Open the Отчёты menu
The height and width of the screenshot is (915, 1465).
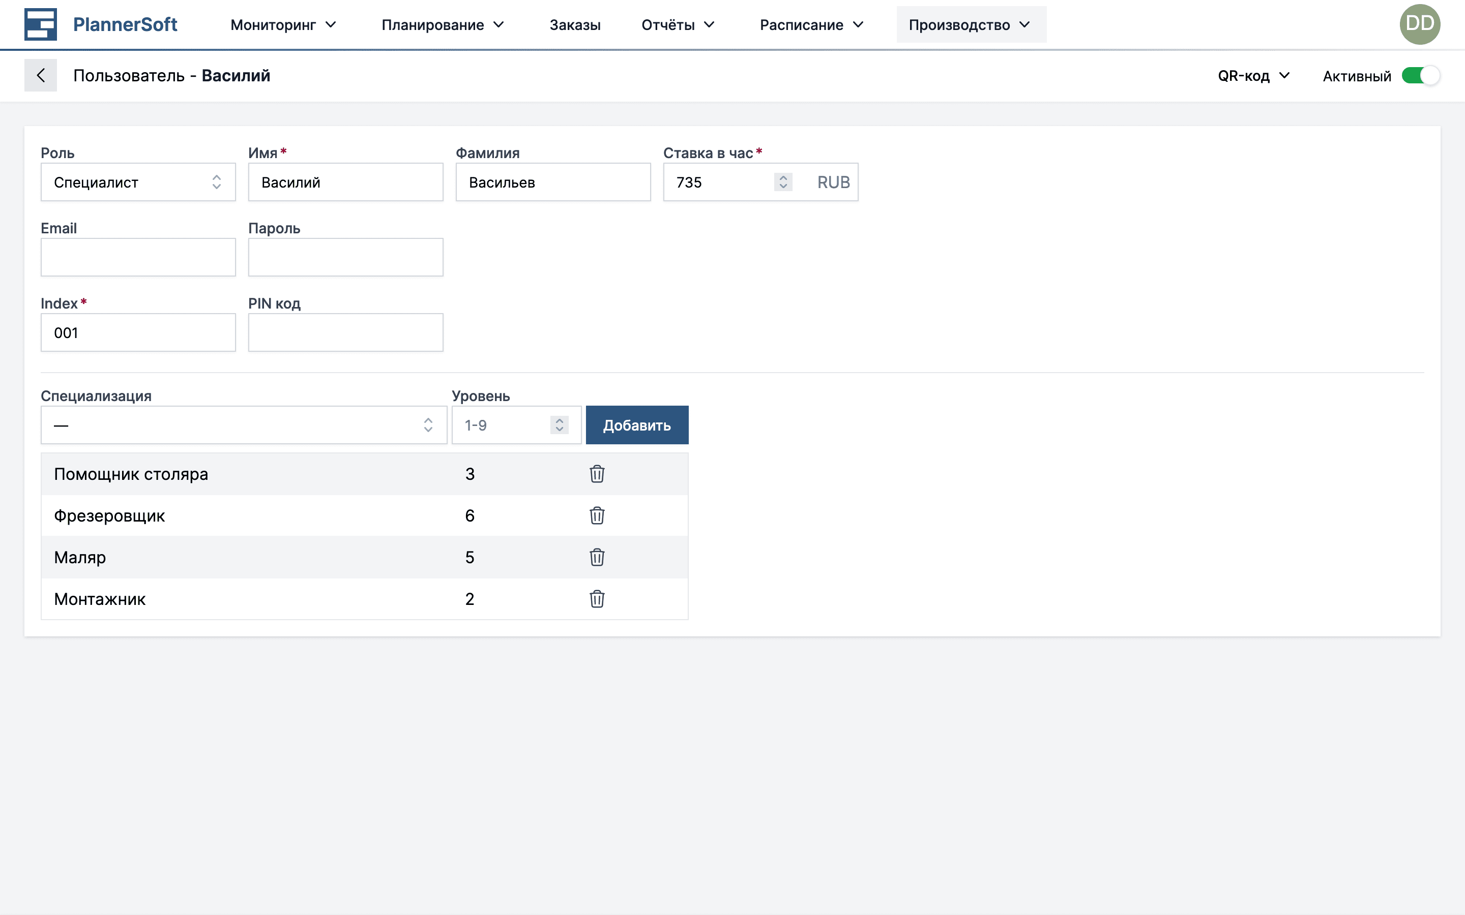tap(678, 25)
